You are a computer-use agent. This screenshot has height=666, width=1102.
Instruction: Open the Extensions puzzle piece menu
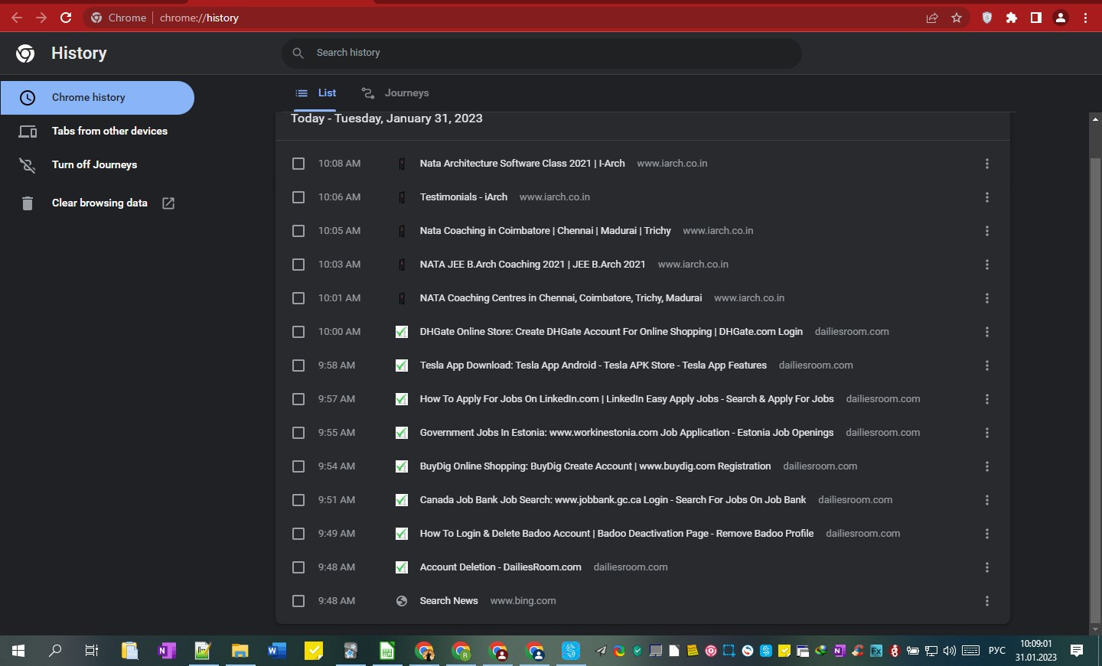point(1012,18)
